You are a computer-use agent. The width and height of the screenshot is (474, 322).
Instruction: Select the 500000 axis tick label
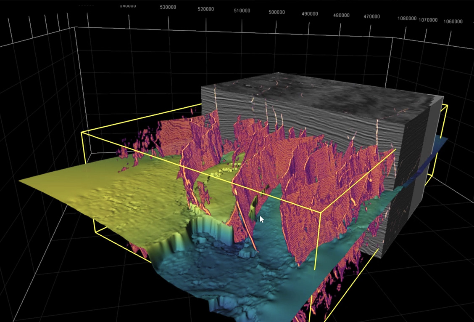(276, 13)
